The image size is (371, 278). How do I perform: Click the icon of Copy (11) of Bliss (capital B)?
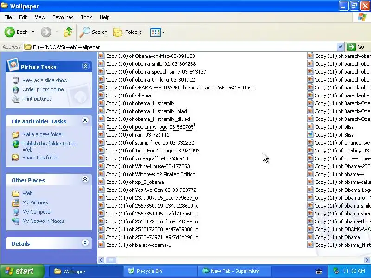click(x=310, y=135)
